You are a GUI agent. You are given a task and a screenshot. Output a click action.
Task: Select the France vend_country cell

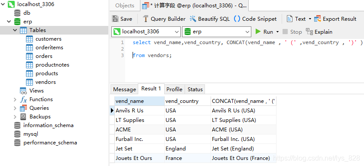point(188,158)
